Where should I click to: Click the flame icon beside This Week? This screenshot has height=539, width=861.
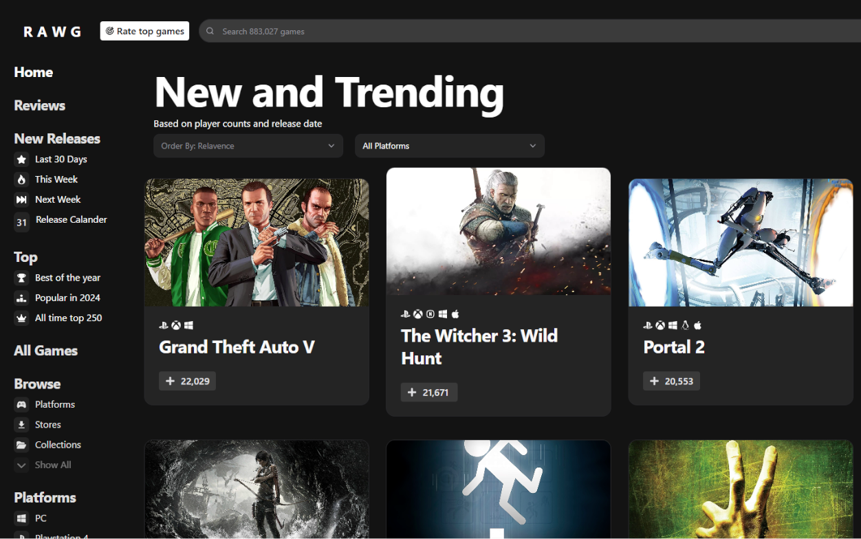pyautogui.click(x=21, y=179)
